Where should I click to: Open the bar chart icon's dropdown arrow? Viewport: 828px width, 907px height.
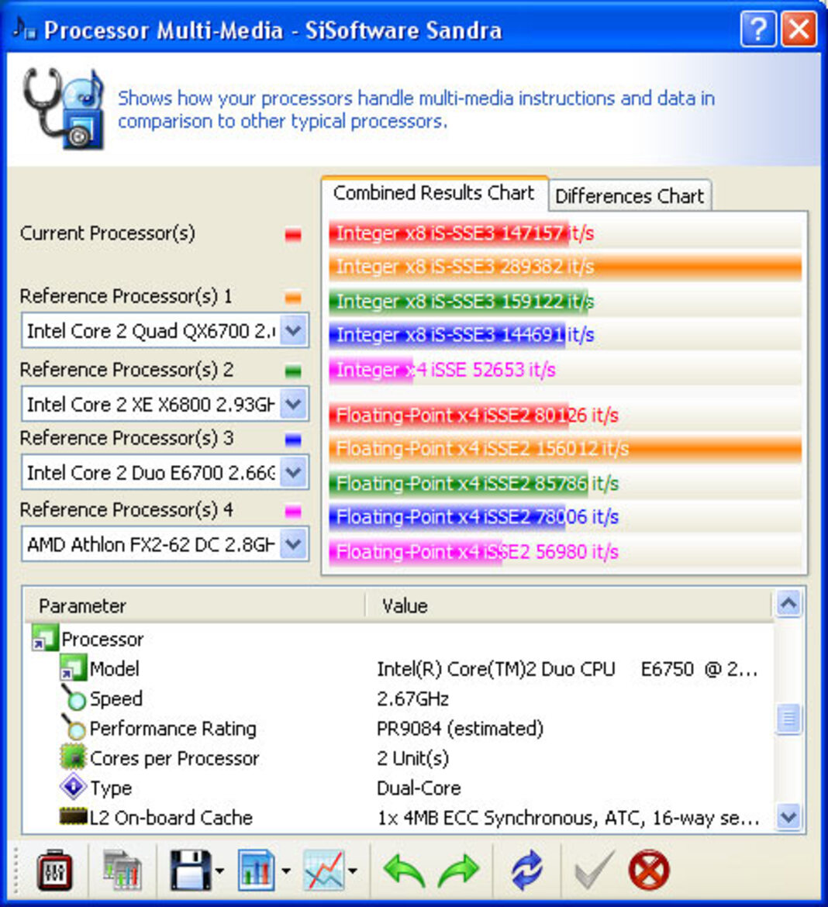[x=286, y=871]
